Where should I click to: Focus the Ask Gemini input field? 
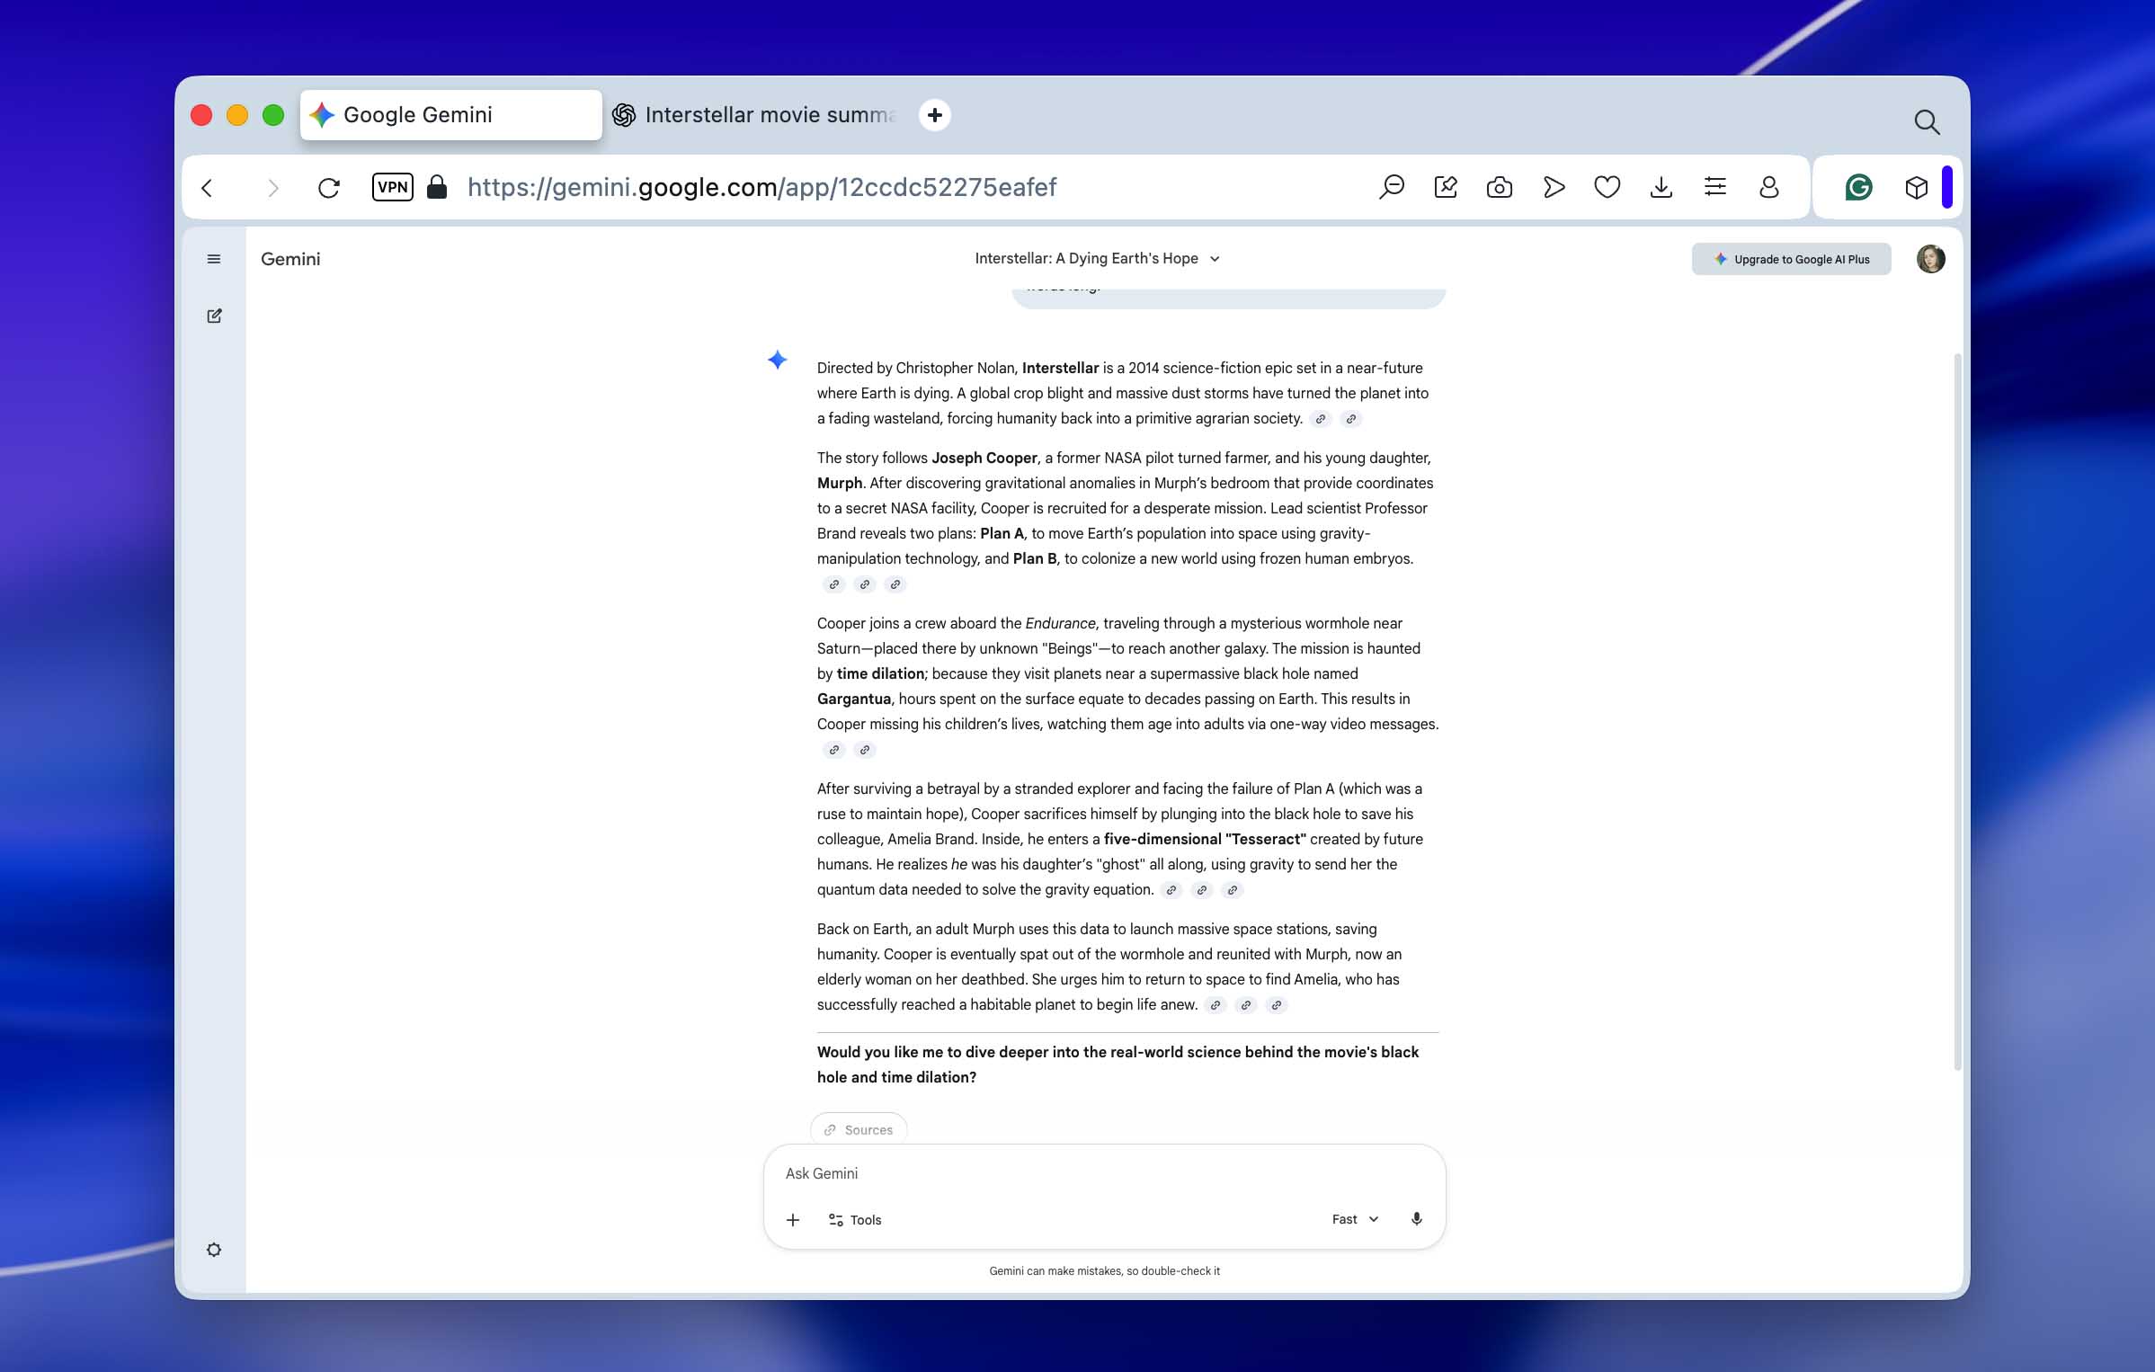point(1104,1173)
